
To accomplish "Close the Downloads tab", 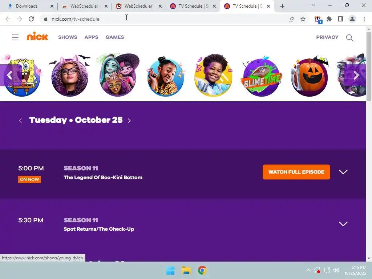I will tap(52, 6).
